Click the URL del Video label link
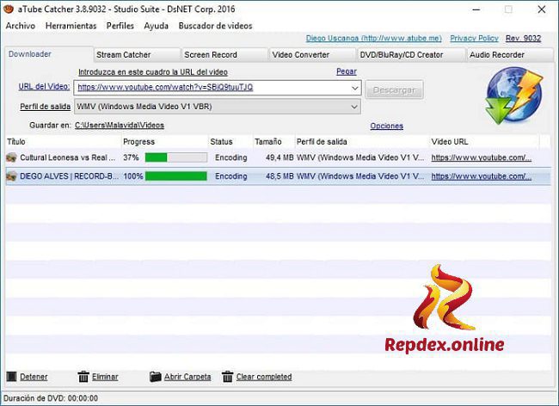The image size is (559, 406). (44, 87)
